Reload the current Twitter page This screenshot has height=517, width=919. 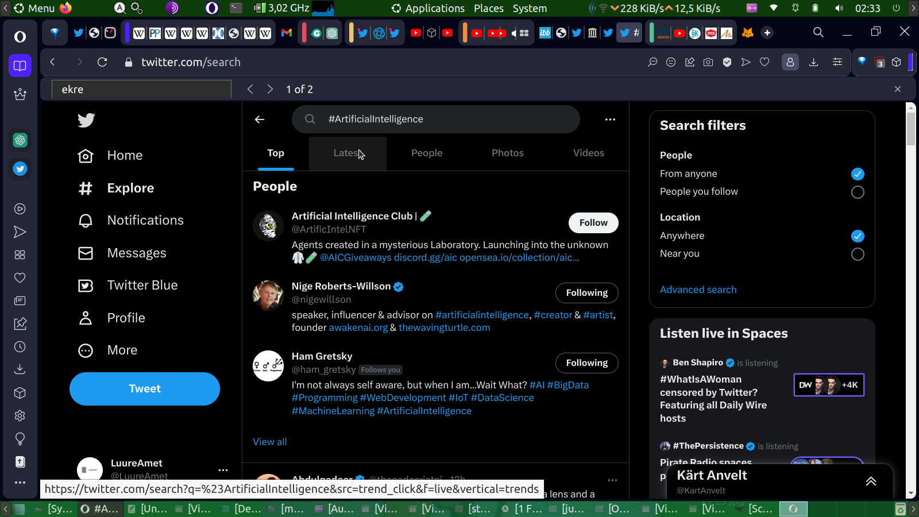tap(102, 62)
